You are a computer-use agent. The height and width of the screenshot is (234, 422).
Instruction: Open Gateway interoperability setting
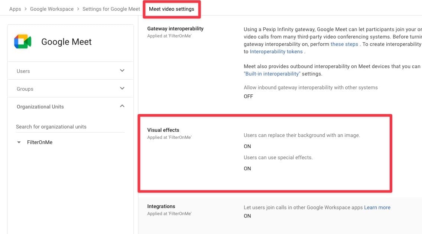175,29
